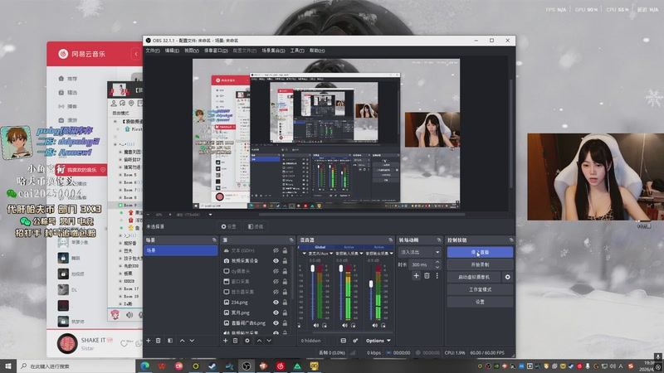664x373 pixels.
Task: Open preview scale dropdown below preview
Action: click(211, 215)
